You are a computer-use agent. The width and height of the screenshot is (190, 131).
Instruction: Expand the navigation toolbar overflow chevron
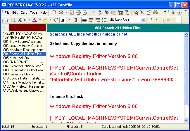coord(186,11)
